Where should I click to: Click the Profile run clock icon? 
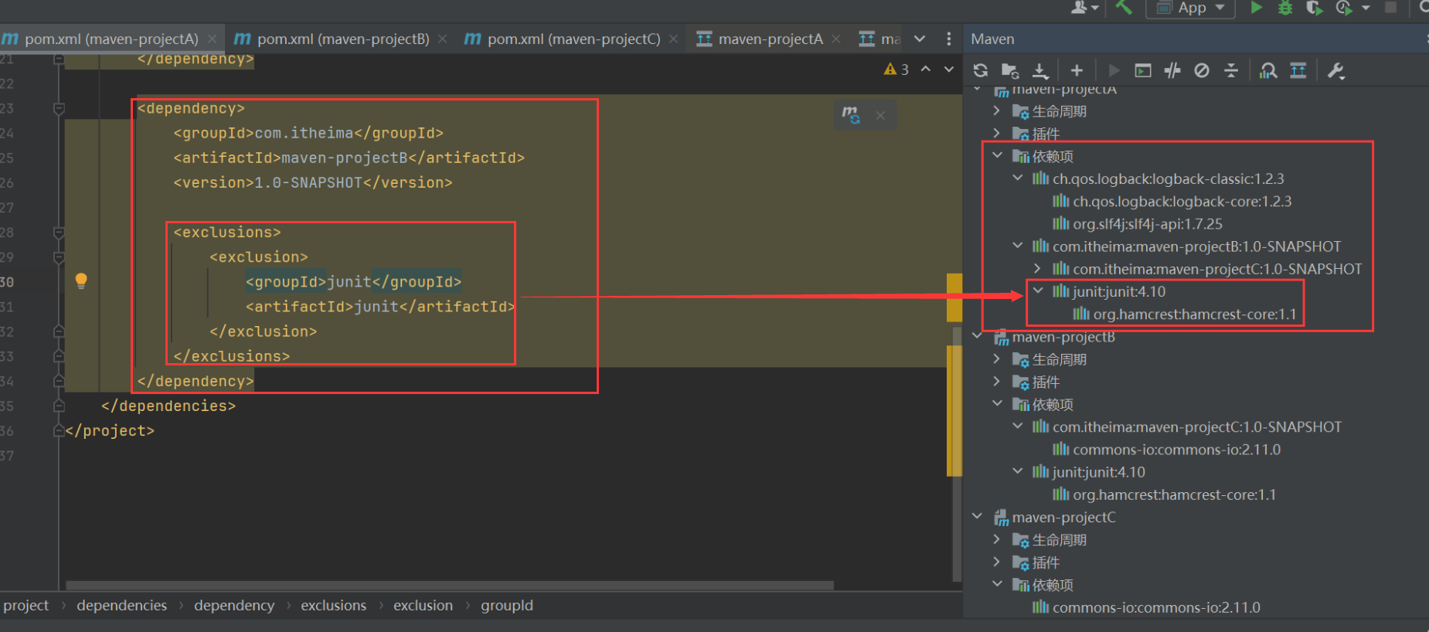pyautogui.click(x=1344, y=8)
